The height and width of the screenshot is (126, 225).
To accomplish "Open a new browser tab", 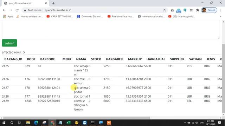I will [x=53, y=3].
